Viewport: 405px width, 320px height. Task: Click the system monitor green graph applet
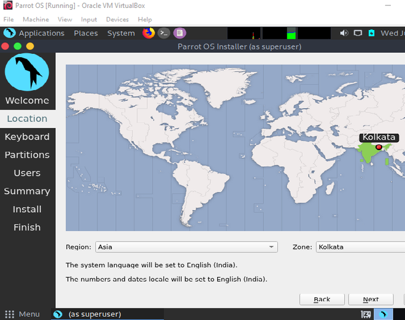tap(280, 33)
